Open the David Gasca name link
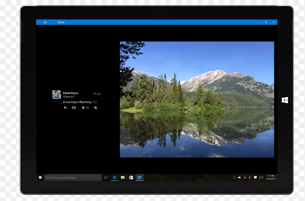305x201 pixels. click(x=71, y=93)
